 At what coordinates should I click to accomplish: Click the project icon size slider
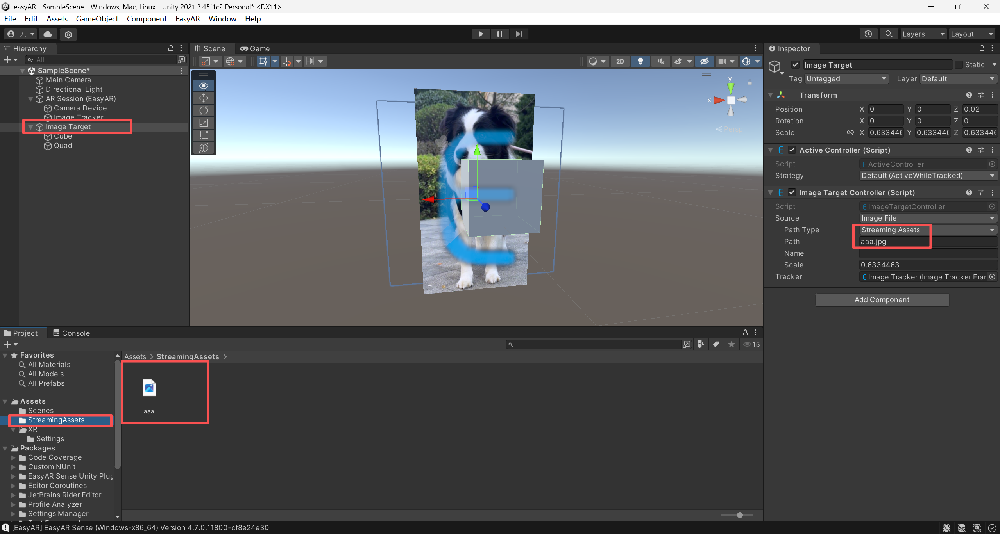[739, 515]
